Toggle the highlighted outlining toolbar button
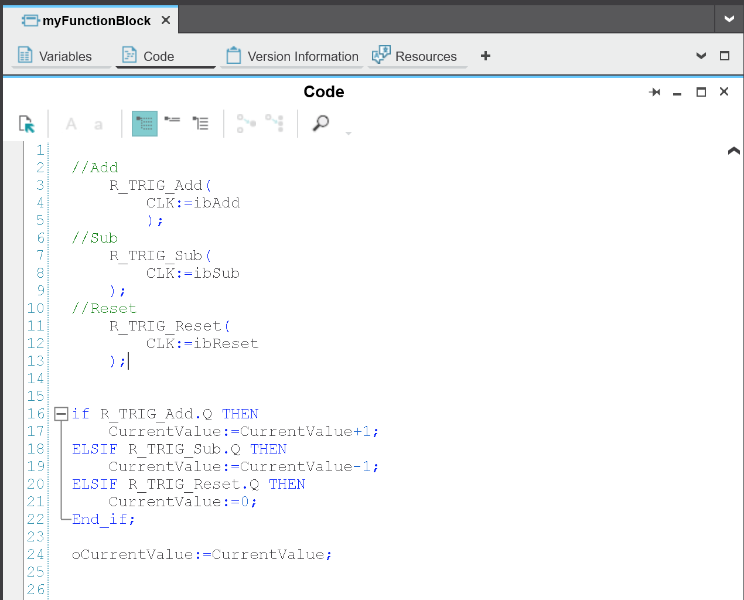This screenshot has height=600, width=744. coord(145,124)
